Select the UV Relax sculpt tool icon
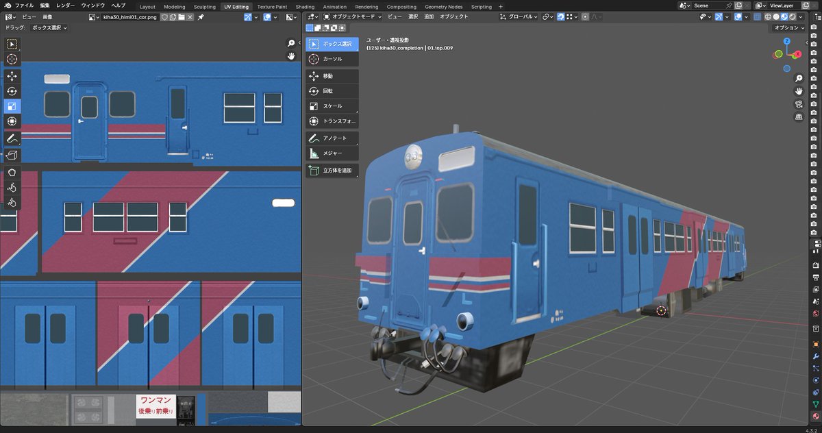822x433 pixels. pyautogui.click(x=12, y=187)
